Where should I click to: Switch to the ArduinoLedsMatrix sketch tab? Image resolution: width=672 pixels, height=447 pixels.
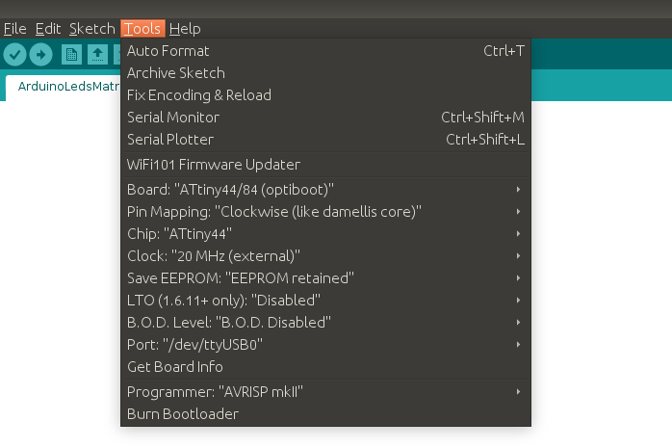tap(67, 86)
